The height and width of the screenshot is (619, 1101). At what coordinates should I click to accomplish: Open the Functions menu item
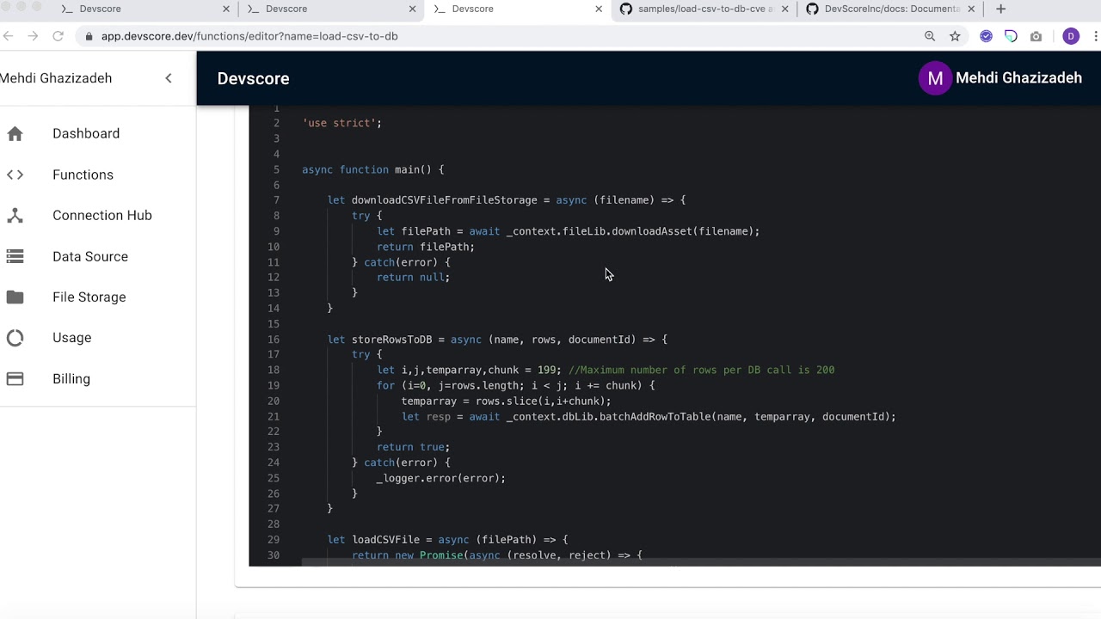tap(83, 175)
